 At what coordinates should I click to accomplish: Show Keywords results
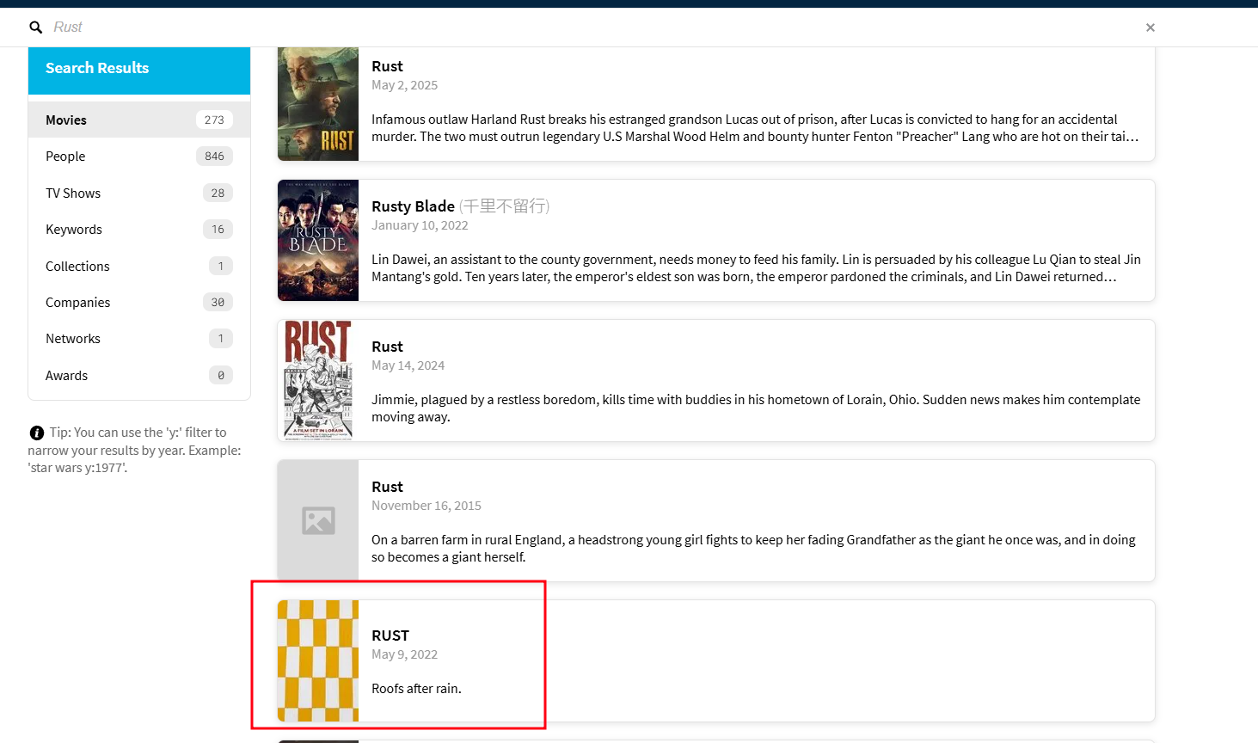point(139,230)
